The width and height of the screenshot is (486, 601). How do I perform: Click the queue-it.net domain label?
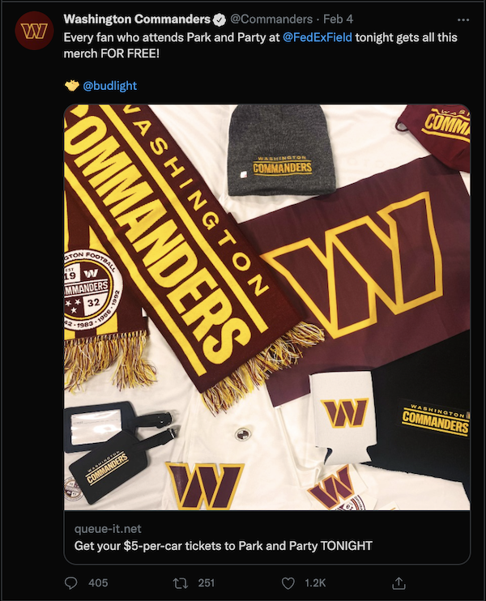click(x=108, y=529)
